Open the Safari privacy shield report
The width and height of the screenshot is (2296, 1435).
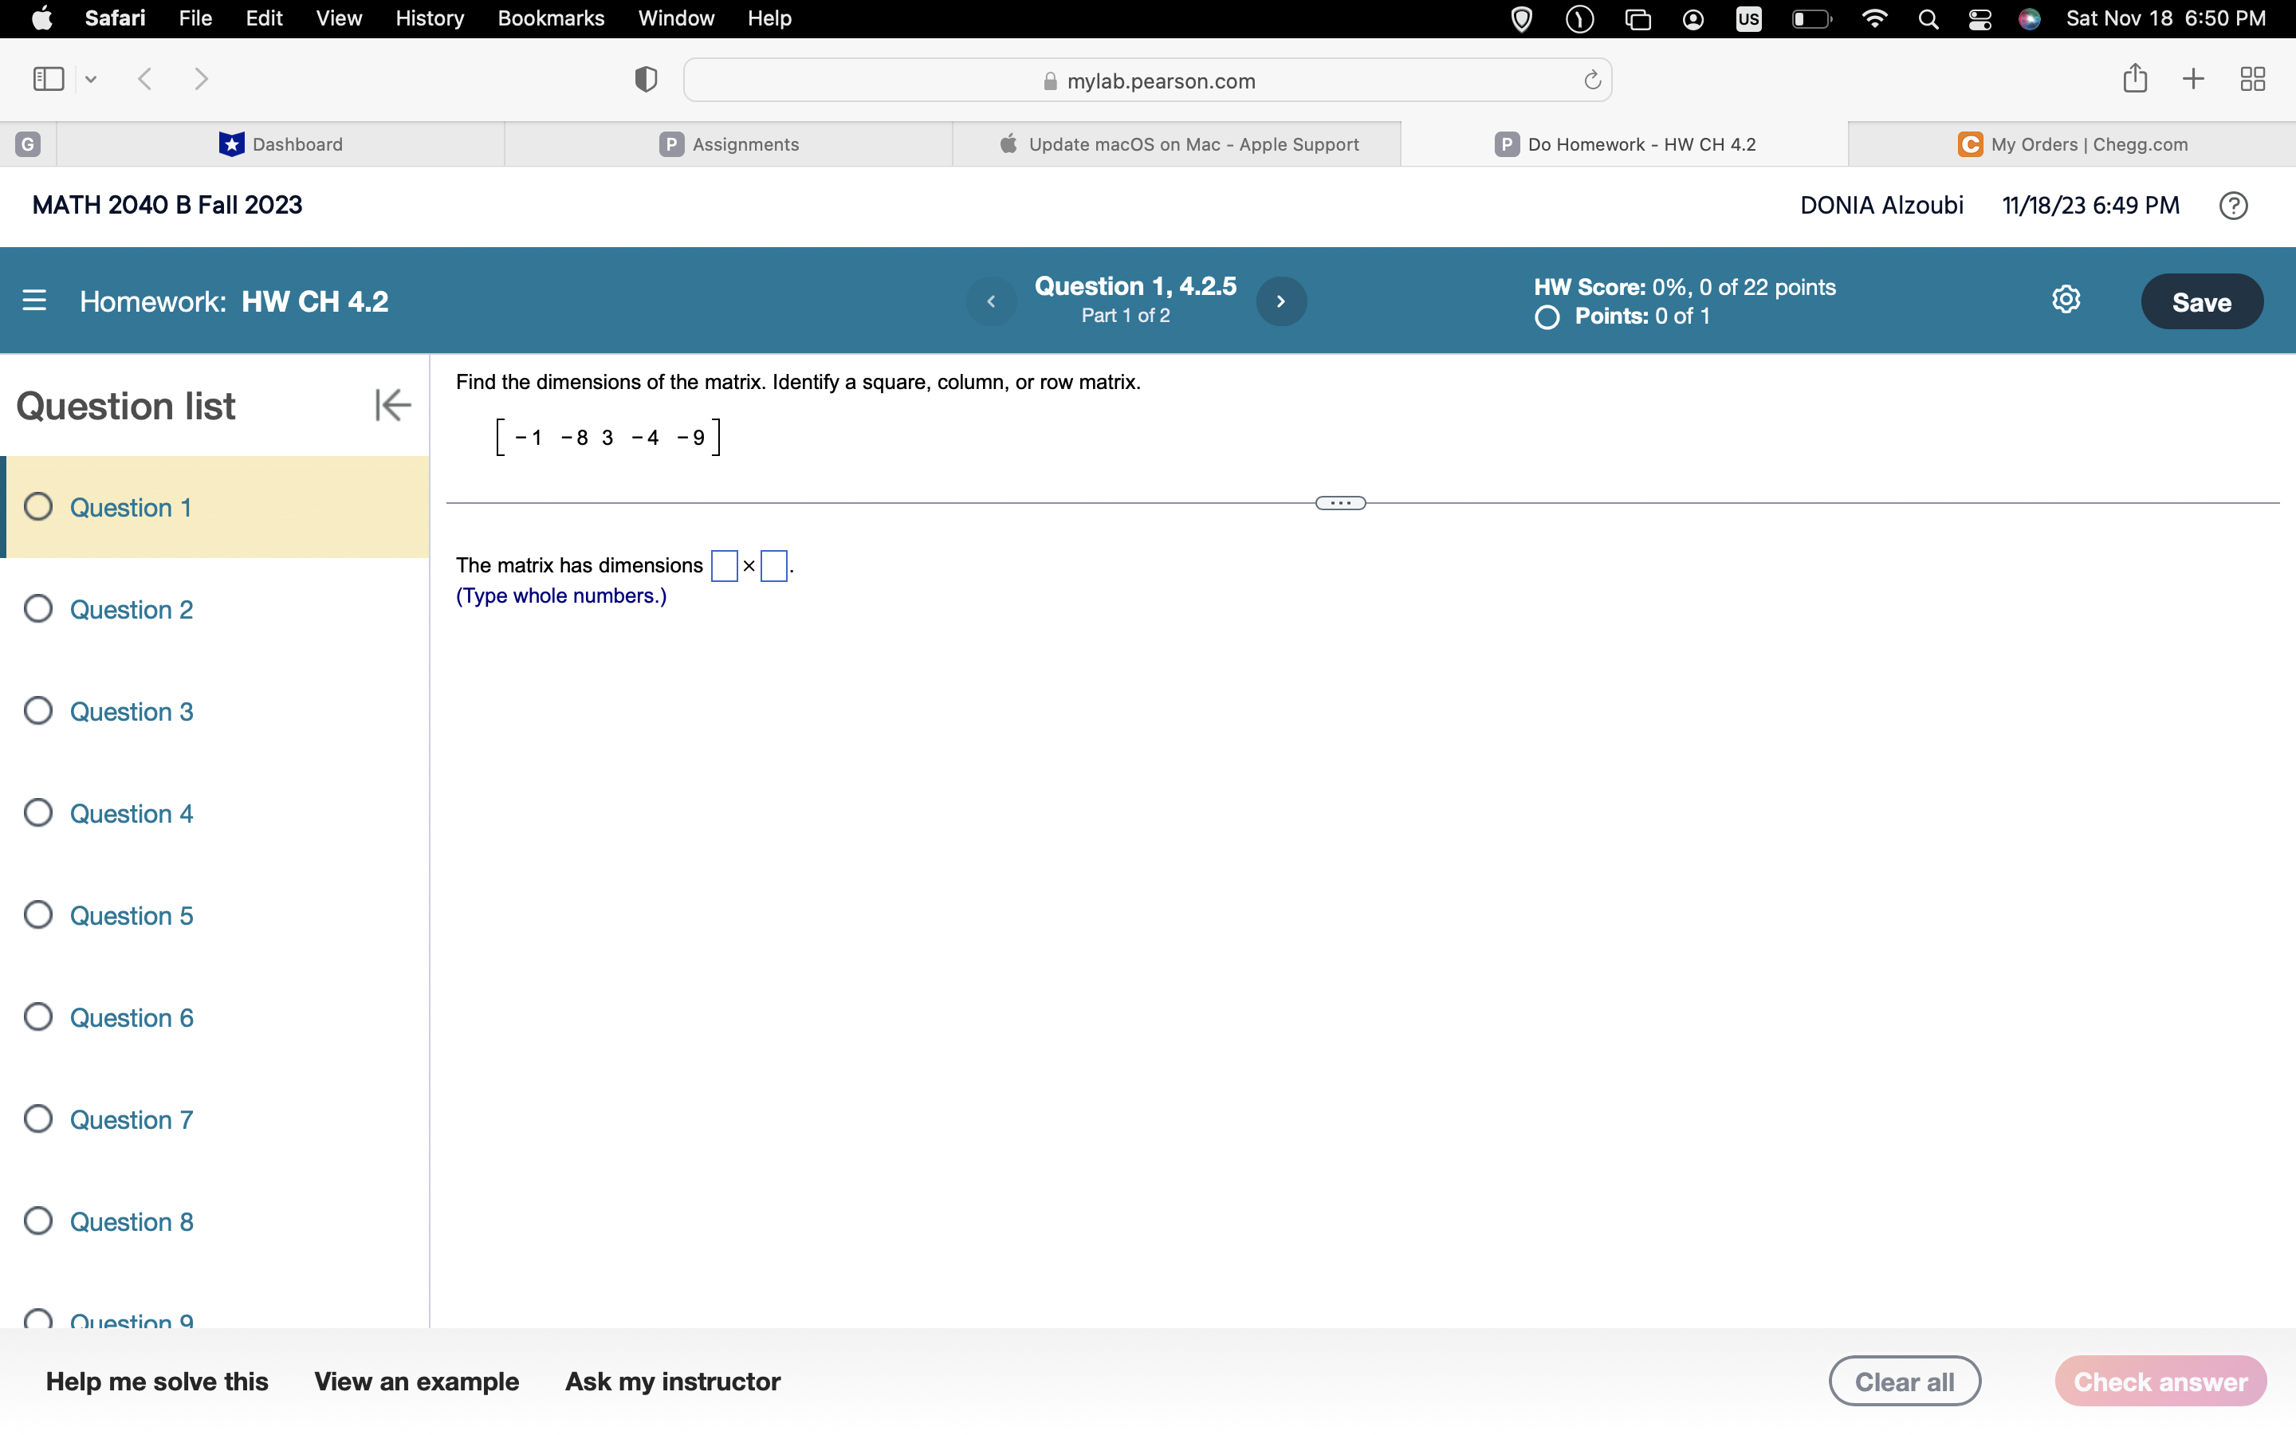(644, 79)
